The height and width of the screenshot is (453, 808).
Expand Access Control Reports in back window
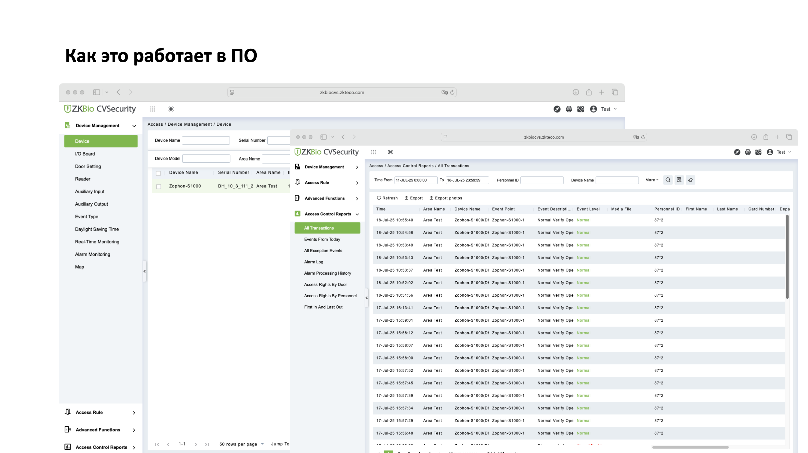click(134, 448)
